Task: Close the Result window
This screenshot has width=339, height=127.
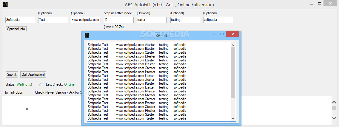Action: coord(233,34)
